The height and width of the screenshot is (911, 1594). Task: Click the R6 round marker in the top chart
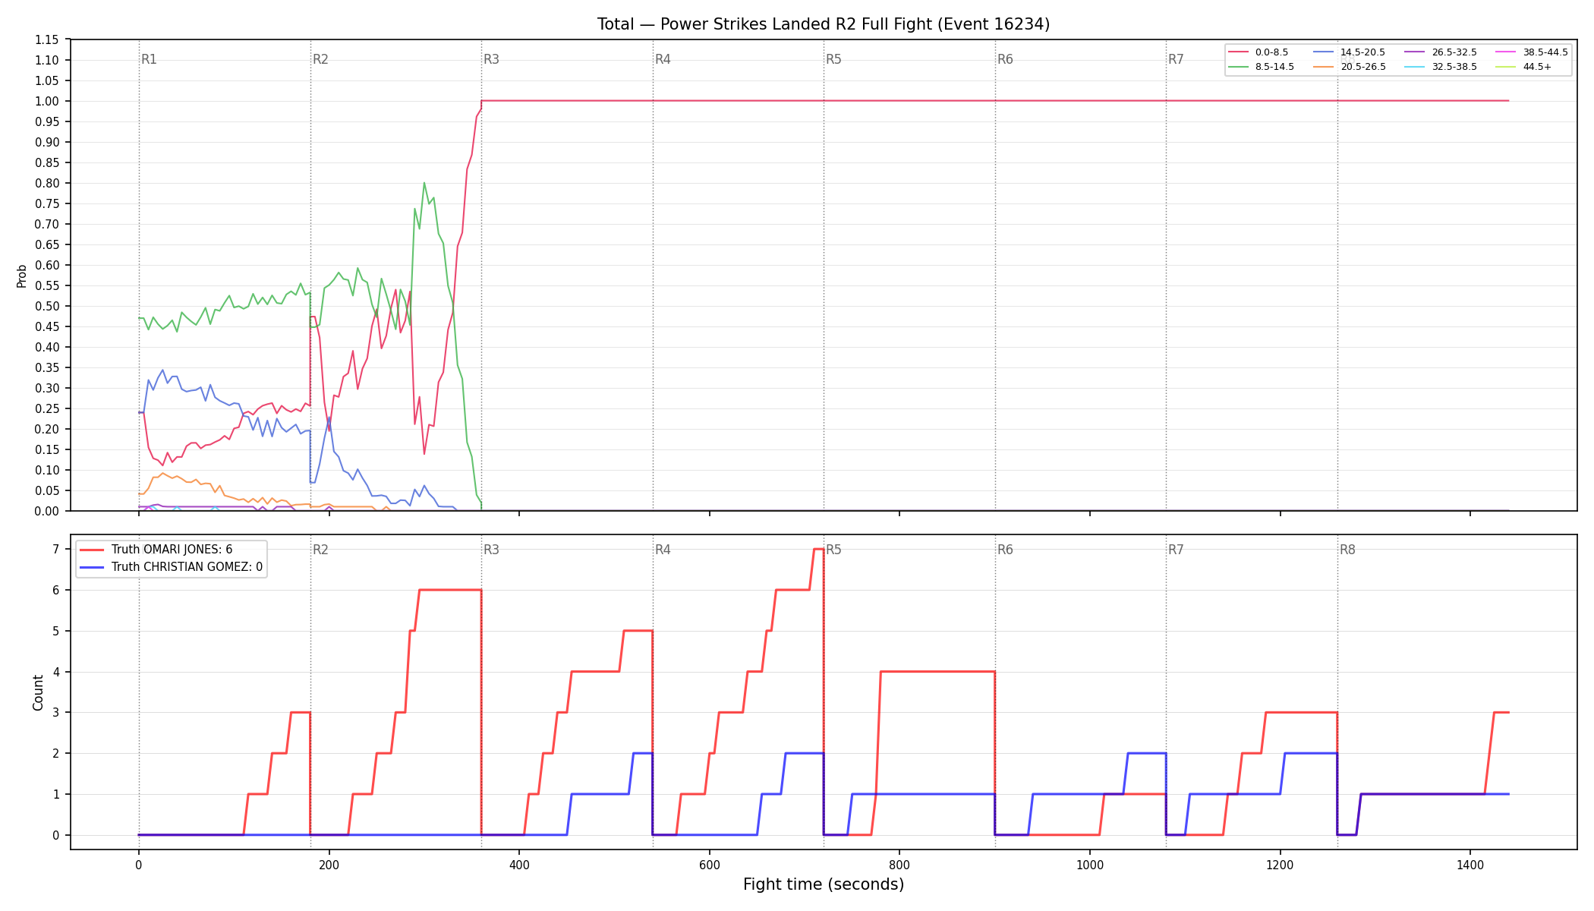(x=1005, y=59)
